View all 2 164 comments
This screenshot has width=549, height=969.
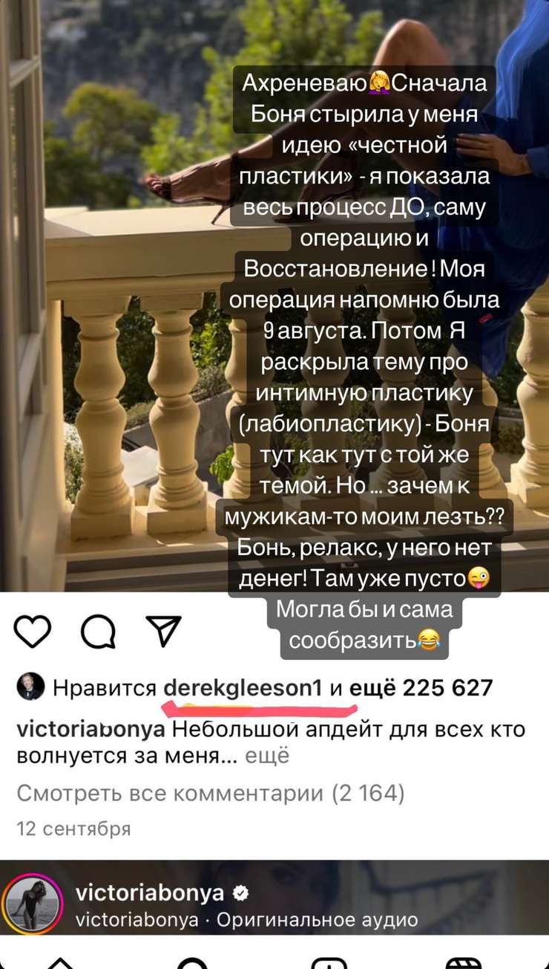(211, 794)
